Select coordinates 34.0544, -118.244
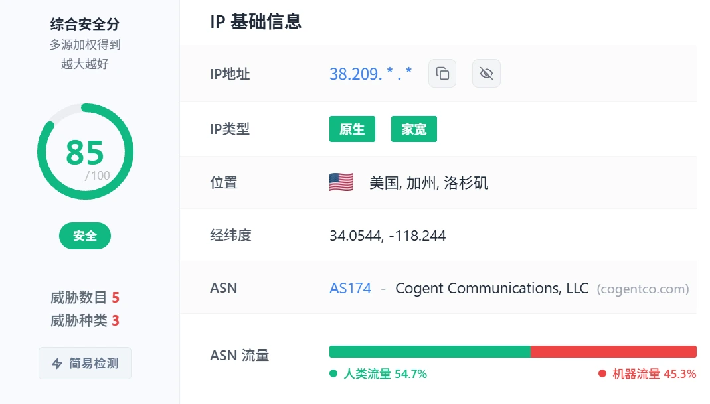This screenshot has width=710, height=404. (x=388, y=236)
